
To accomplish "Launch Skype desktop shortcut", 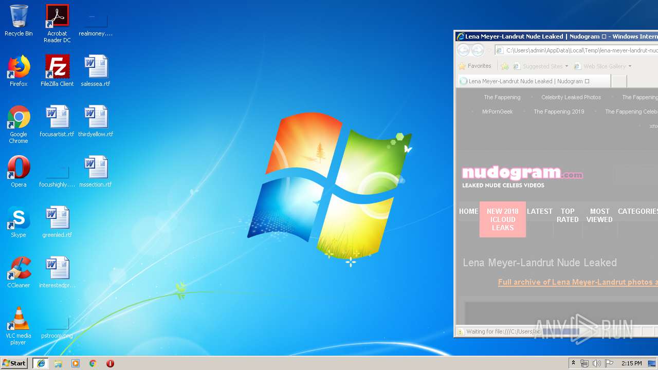I will click(19, 222).
